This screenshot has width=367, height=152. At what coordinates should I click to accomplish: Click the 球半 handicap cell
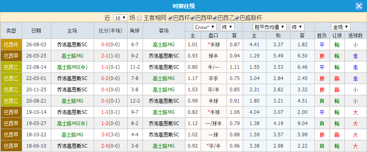click(213, 56)
